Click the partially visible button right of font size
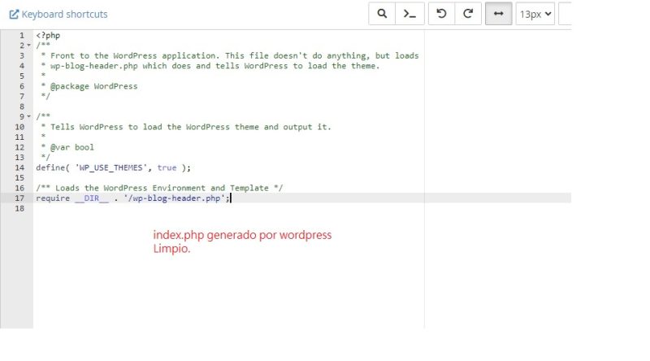This screenshot has height=361, width=650. click(565, 14)
